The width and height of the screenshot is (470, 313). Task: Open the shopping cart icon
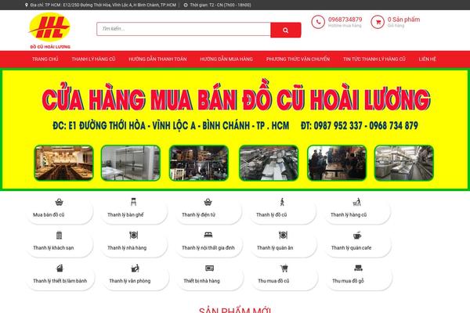tap(378, 22)
